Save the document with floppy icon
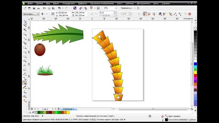219x123 pixels. tap(34, 8)
